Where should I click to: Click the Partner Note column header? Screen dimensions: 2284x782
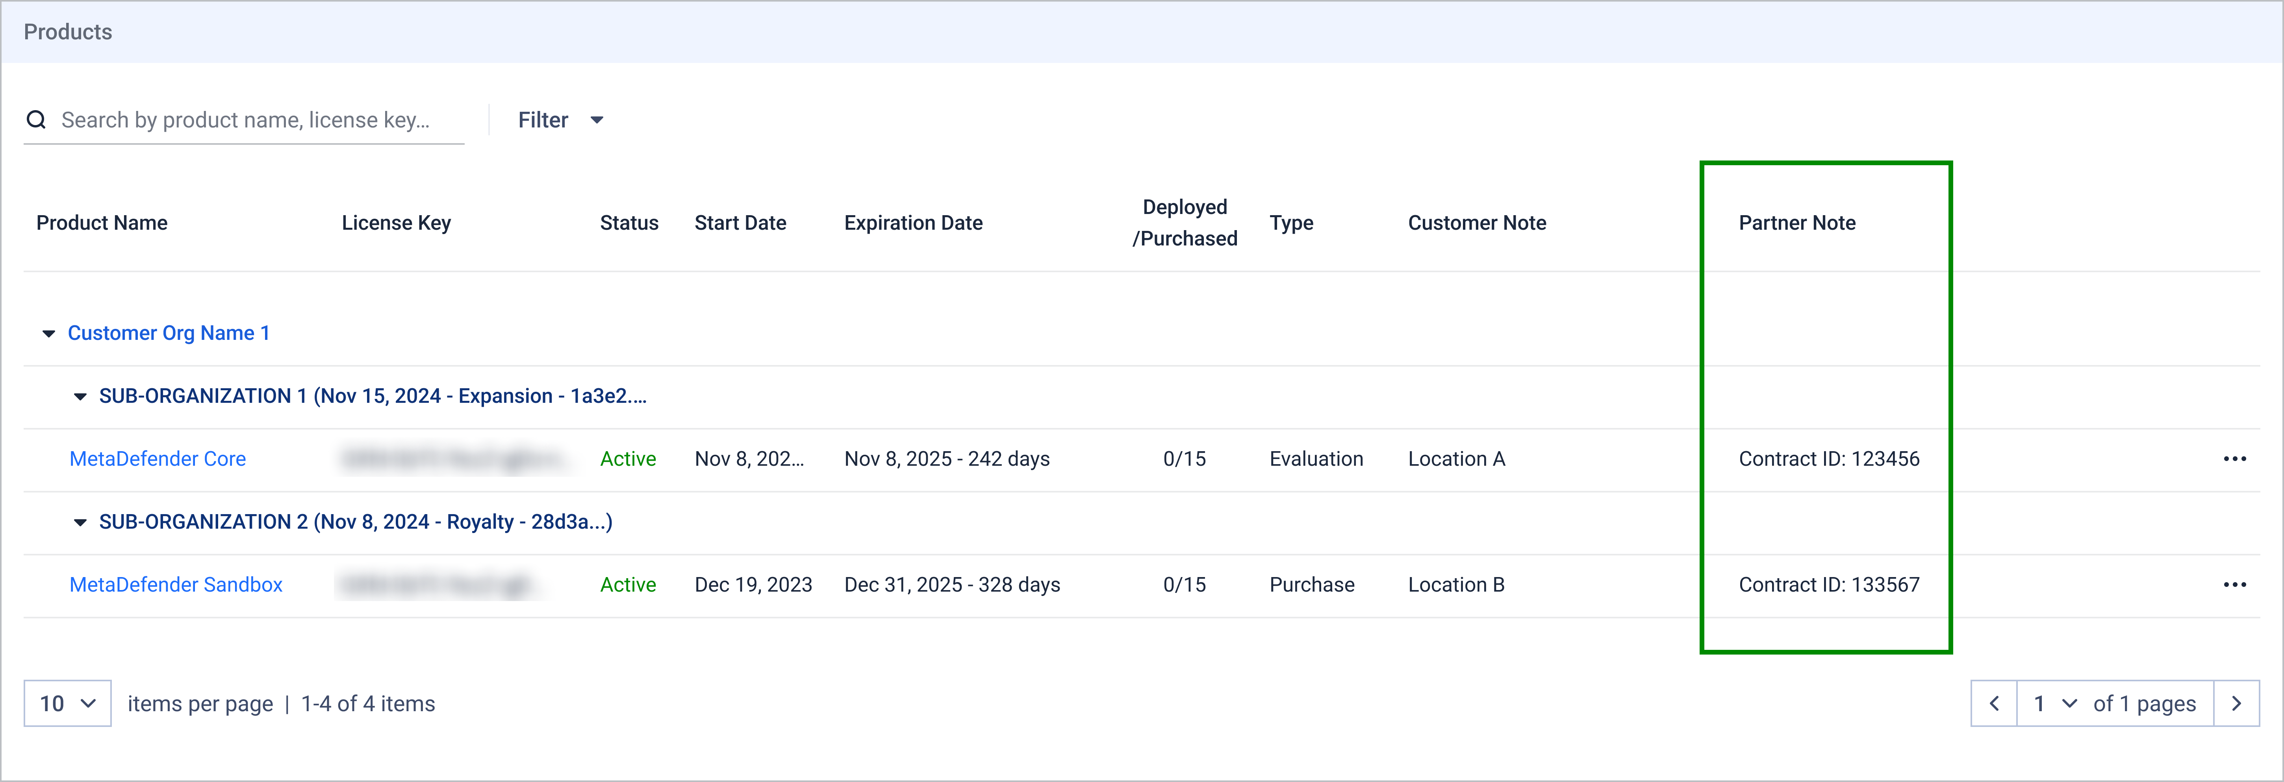click(x=1797, y=223)
